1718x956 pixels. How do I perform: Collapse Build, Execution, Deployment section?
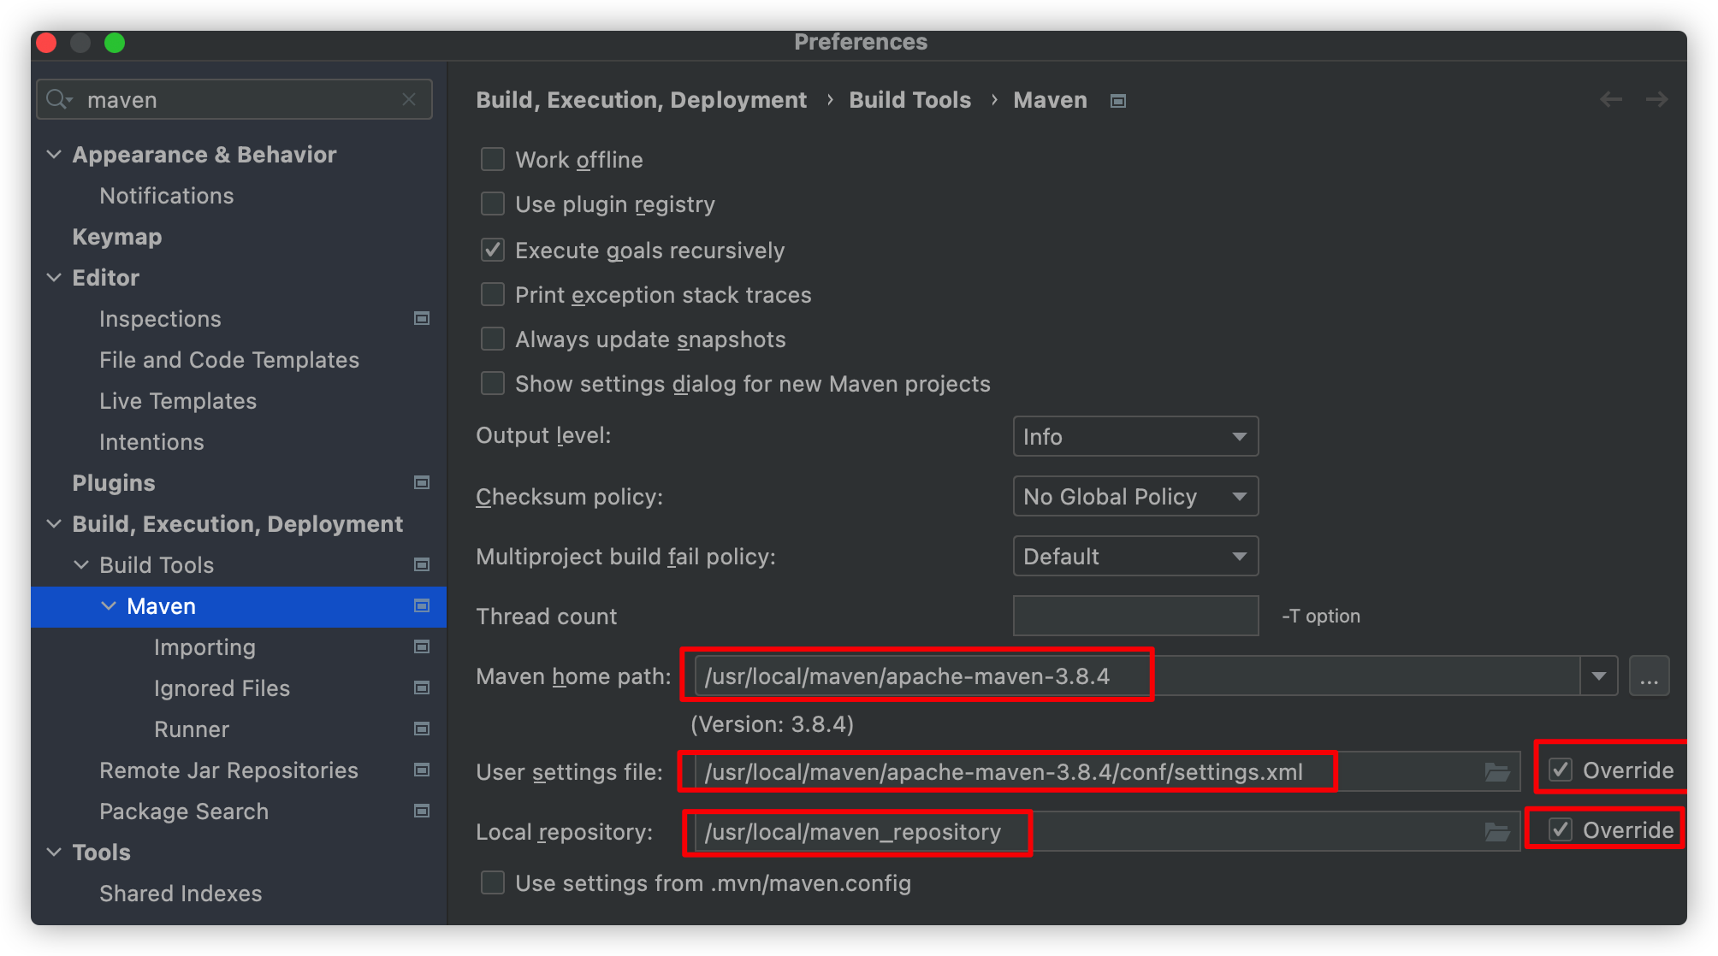[x=54, y=523]
